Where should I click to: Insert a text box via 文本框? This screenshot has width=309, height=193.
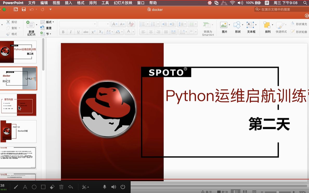click(251, 28)
